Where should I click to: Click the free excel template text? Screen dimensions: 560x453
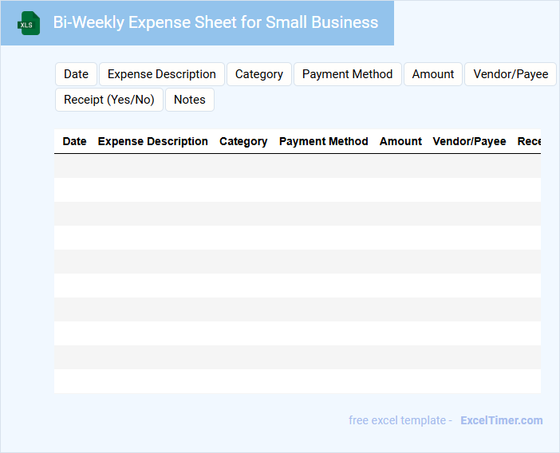pyautogui.click(x=400, y=420)
